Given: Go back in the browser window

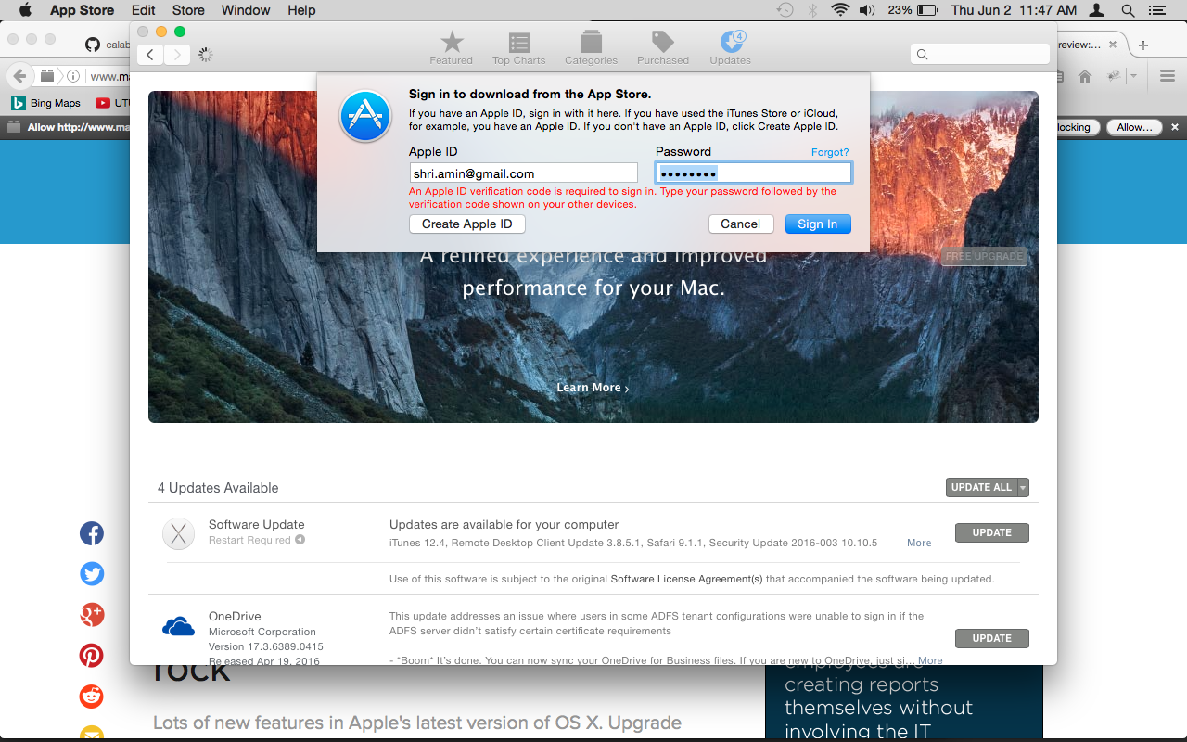Looking at the screenshot, I should [x=19, y=76].
